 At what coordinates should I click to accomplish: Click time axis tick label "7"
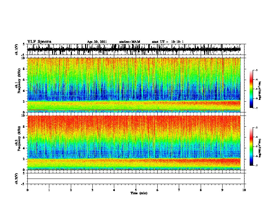pos(179,190)
